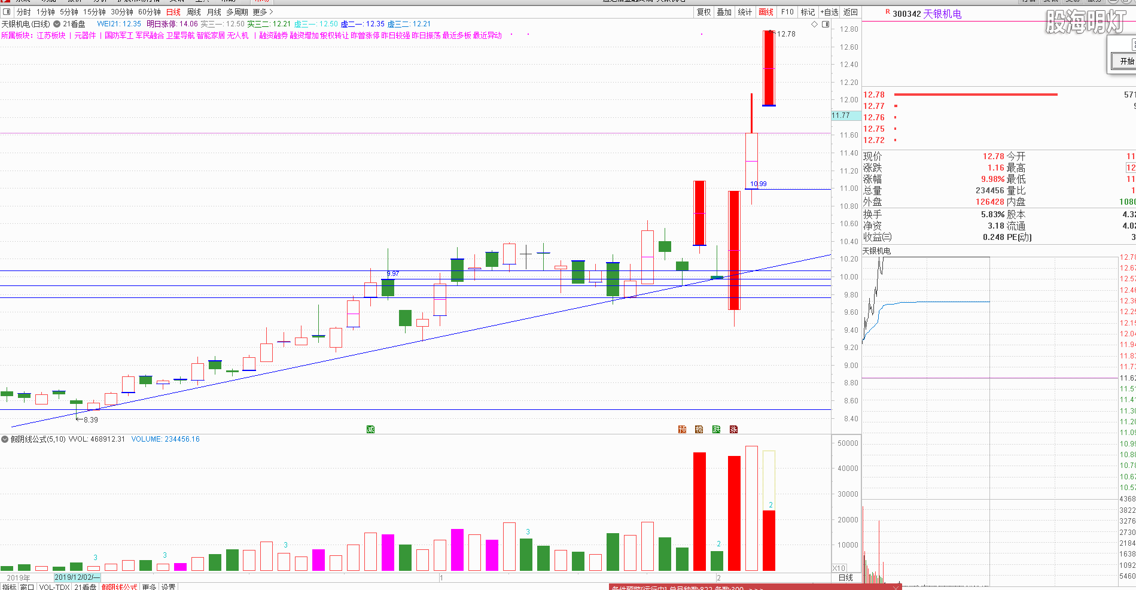Click the 10.99 price label near candle

point(759,184)
